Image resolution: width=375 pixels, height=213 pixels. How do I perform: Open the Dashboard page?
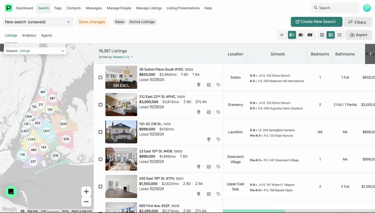point(24,8)
